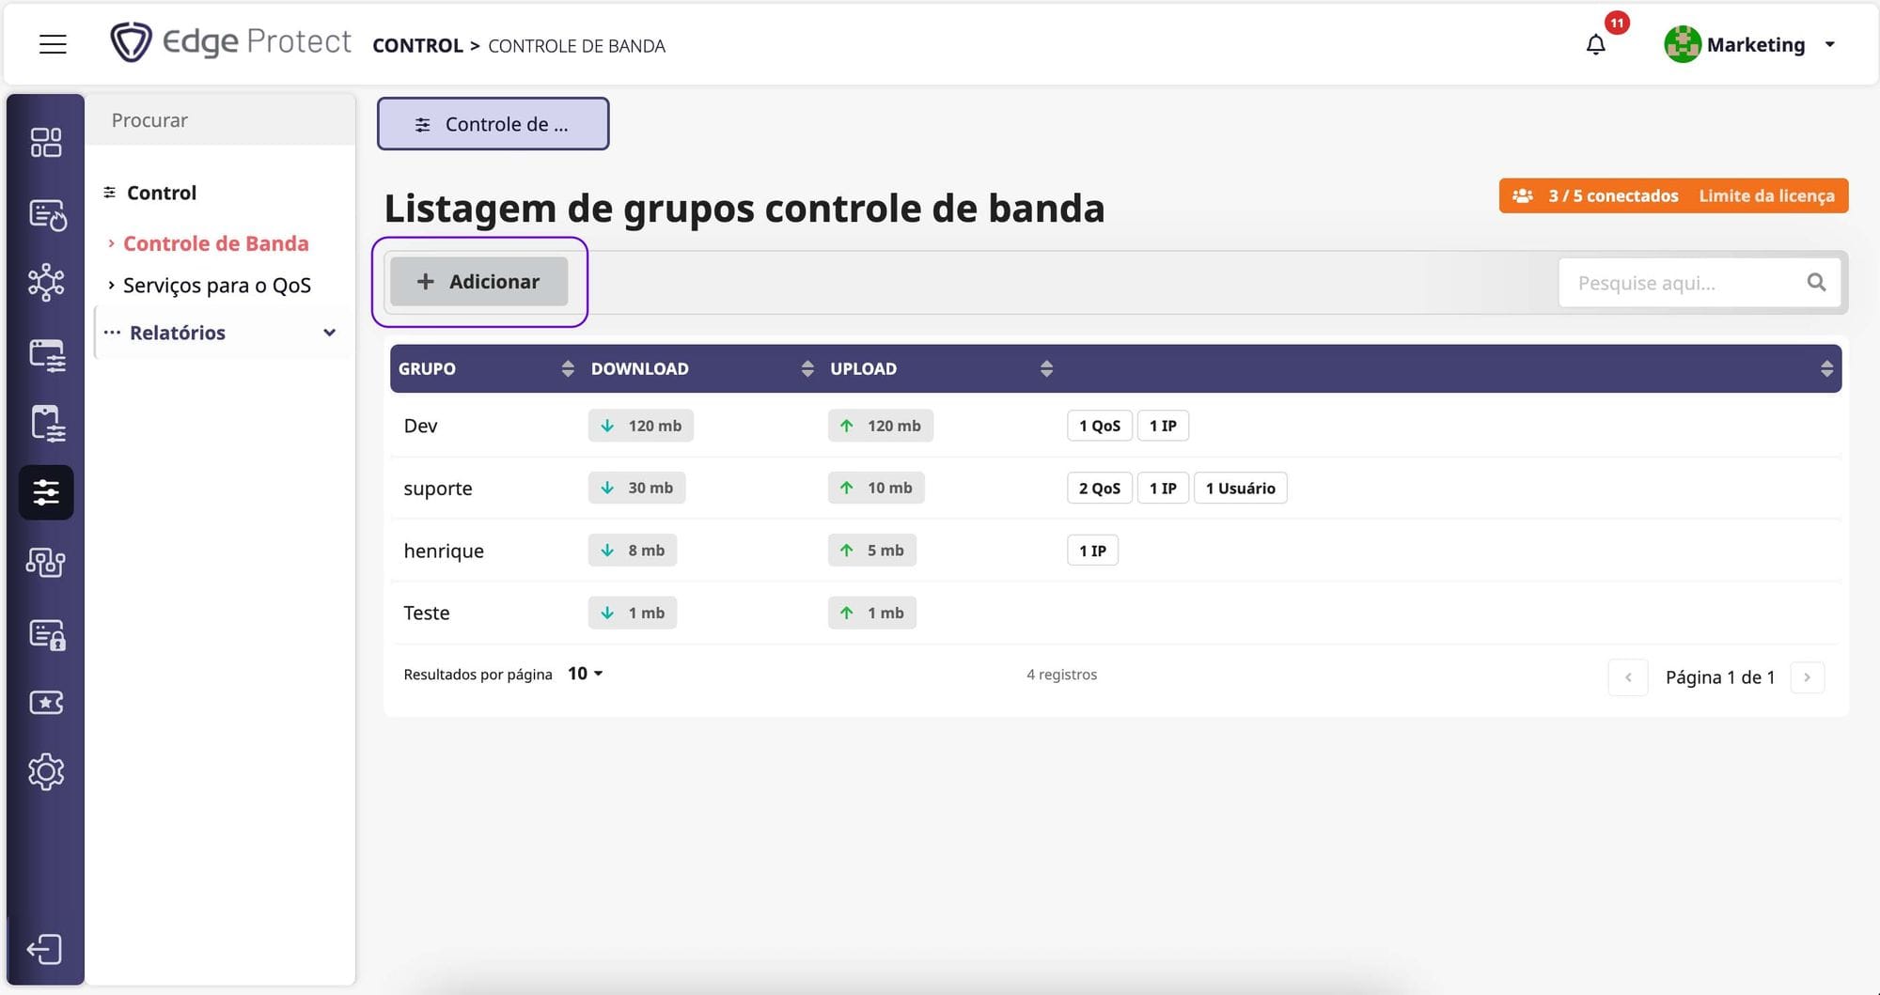Expand the Relatórios section
The width and height of the screenshot is (1880, 995).
click(x=329, y=333)
